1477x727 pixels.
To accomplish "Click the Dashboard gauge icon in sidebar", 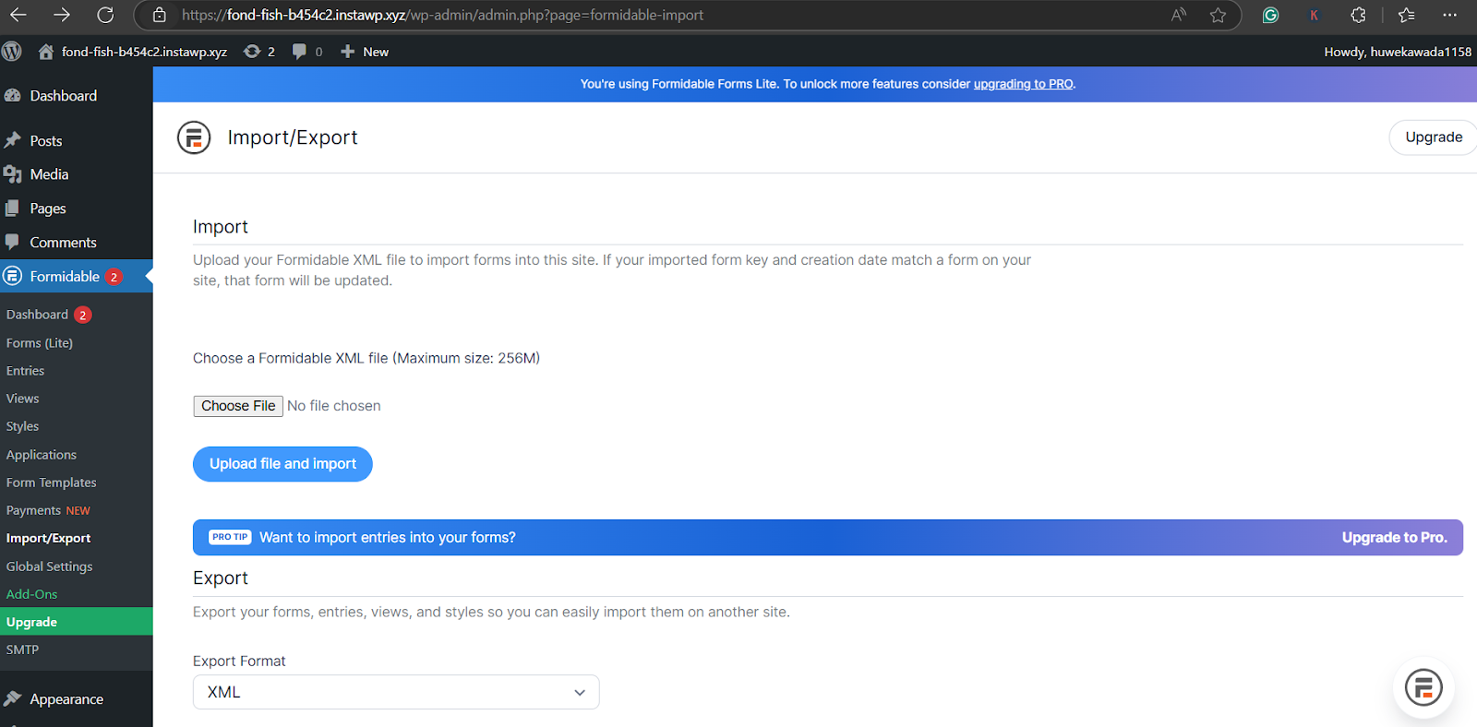I will pyautogui.click(x=12, y=95).
